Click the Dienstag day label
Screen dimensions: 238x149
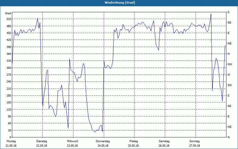pyautogui.click(x=42, y=141)
